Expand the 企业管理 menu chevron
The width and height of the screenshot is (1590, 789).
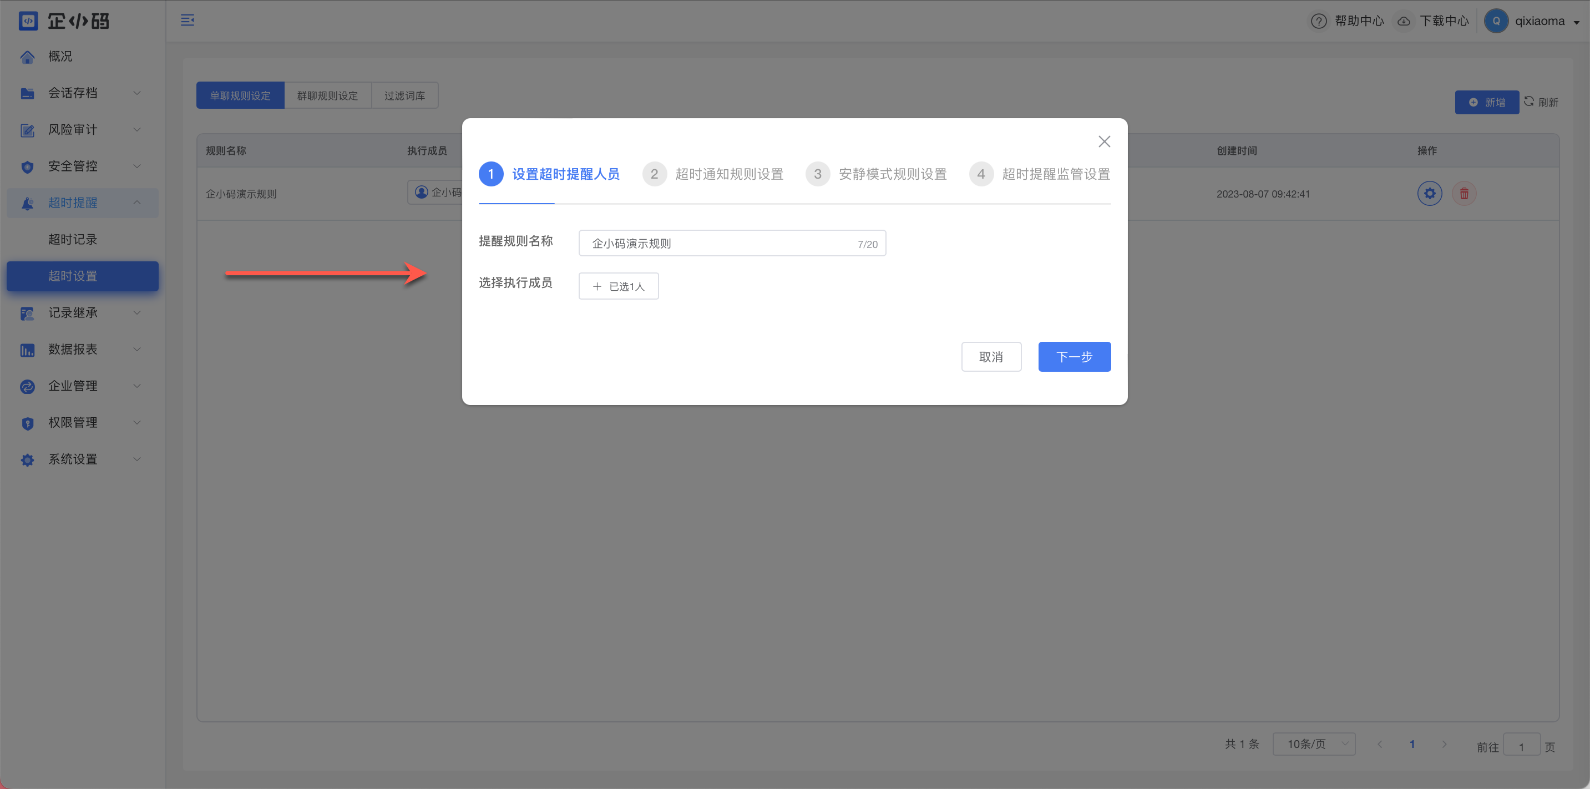click(x=137, y=386)
